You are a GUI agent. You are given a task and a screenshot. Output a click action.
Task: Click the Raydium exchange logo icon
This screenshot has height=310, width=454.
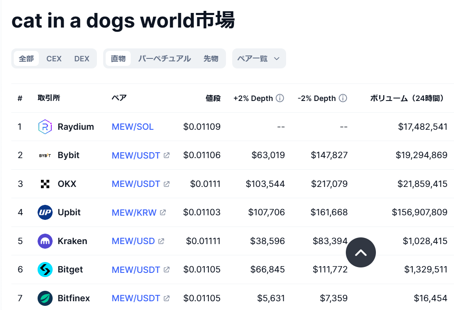coord(45,127)
